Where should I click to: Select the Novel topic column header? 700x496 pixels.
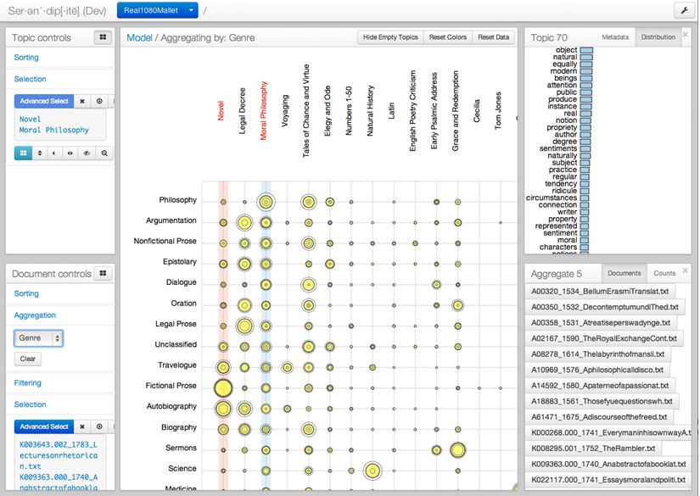[221, 110]
